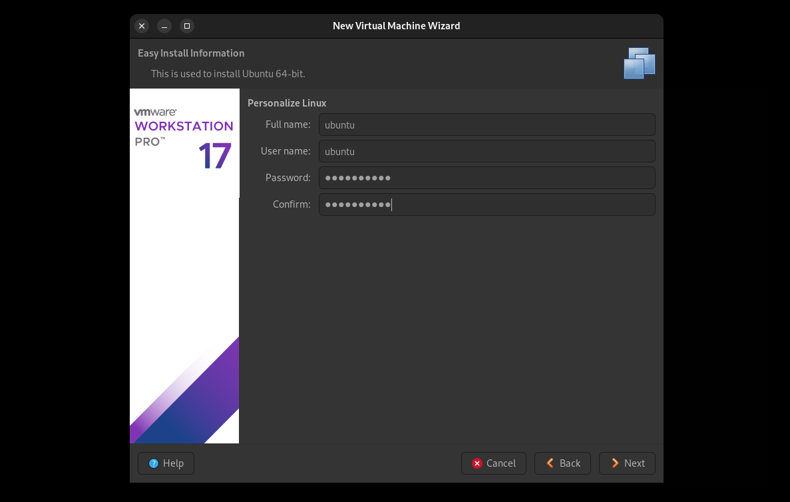Image resolution: width=790 pixels, height=502 pixels.
Task: Click the Personalize Linux section heading
Action: (287, 103)
